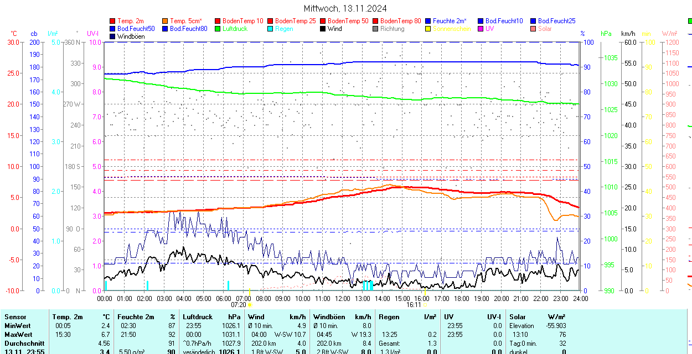Select the BodenTemp 10 legend label
The height and width of the screenshot is (354, 692).
click(x=242, y=21)
